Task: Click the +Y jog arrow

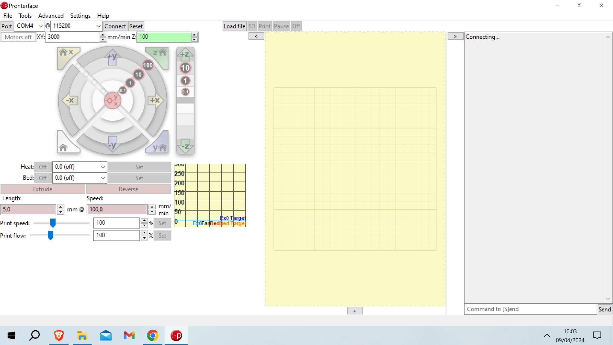Action: pyautogui.click(x=112, y=57)
